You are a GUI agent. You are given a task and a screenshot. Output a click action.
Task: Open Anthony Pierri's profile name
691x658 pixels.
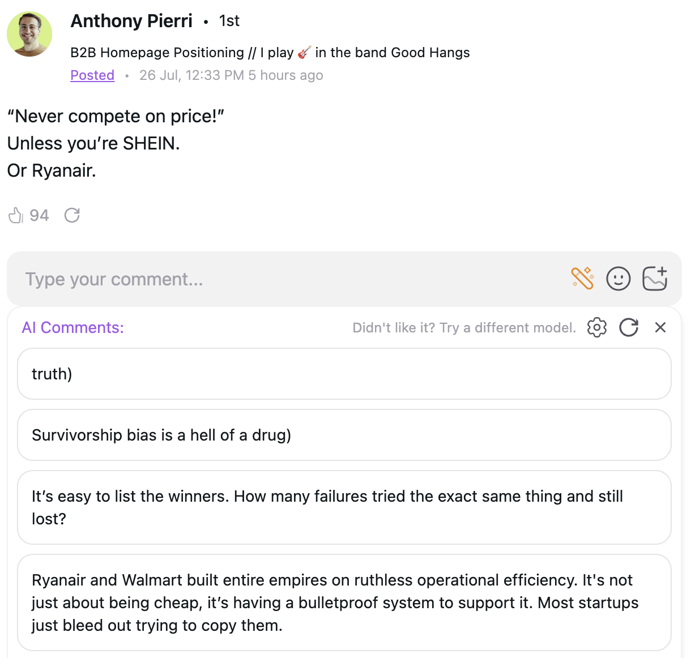point(131,21)
